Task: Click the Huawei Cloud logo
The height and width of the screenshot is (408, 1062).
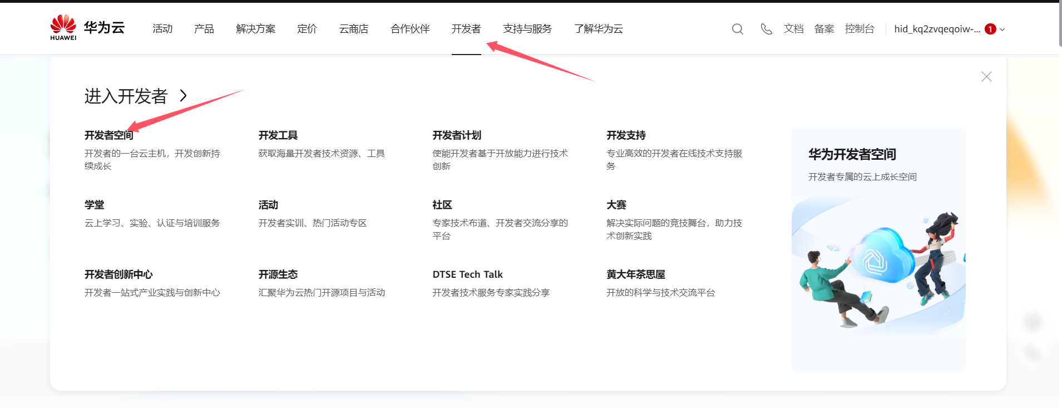Action: pos(87,28)
